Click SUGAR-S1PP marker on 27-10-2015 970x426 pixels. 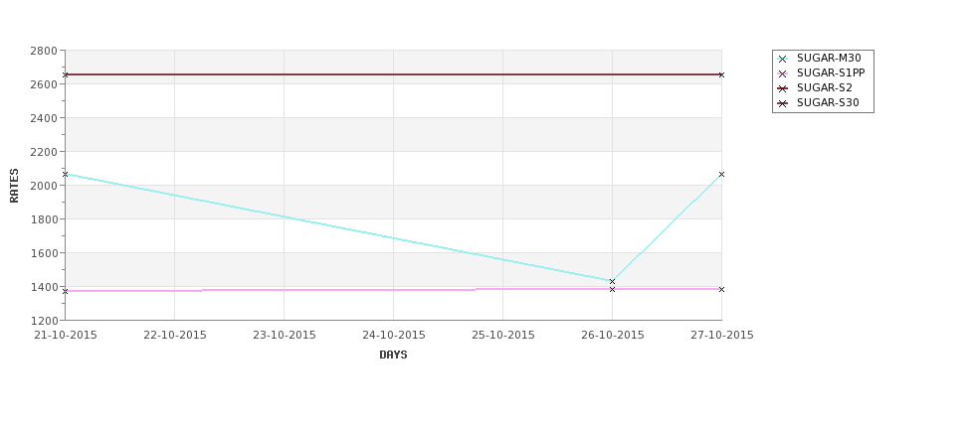click(x=721, y=290)
